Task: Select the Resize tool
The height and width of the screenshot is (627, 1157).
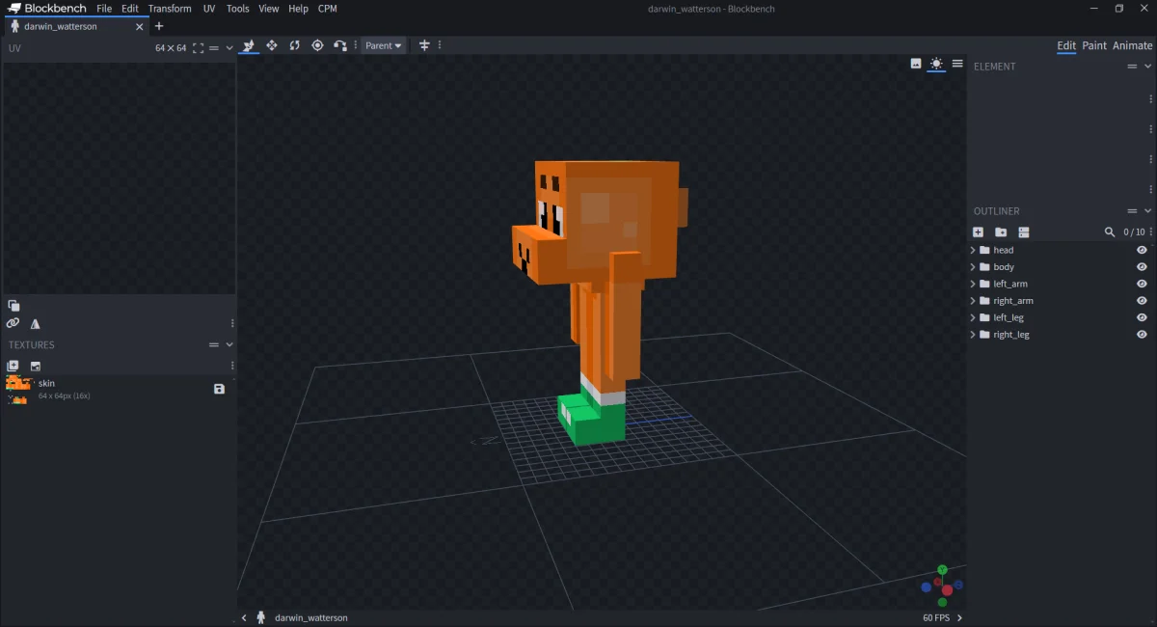Action: 272,45
